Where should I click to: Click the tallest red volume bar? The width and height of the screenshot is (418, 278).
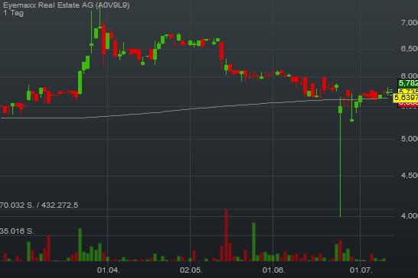point(227,235)
